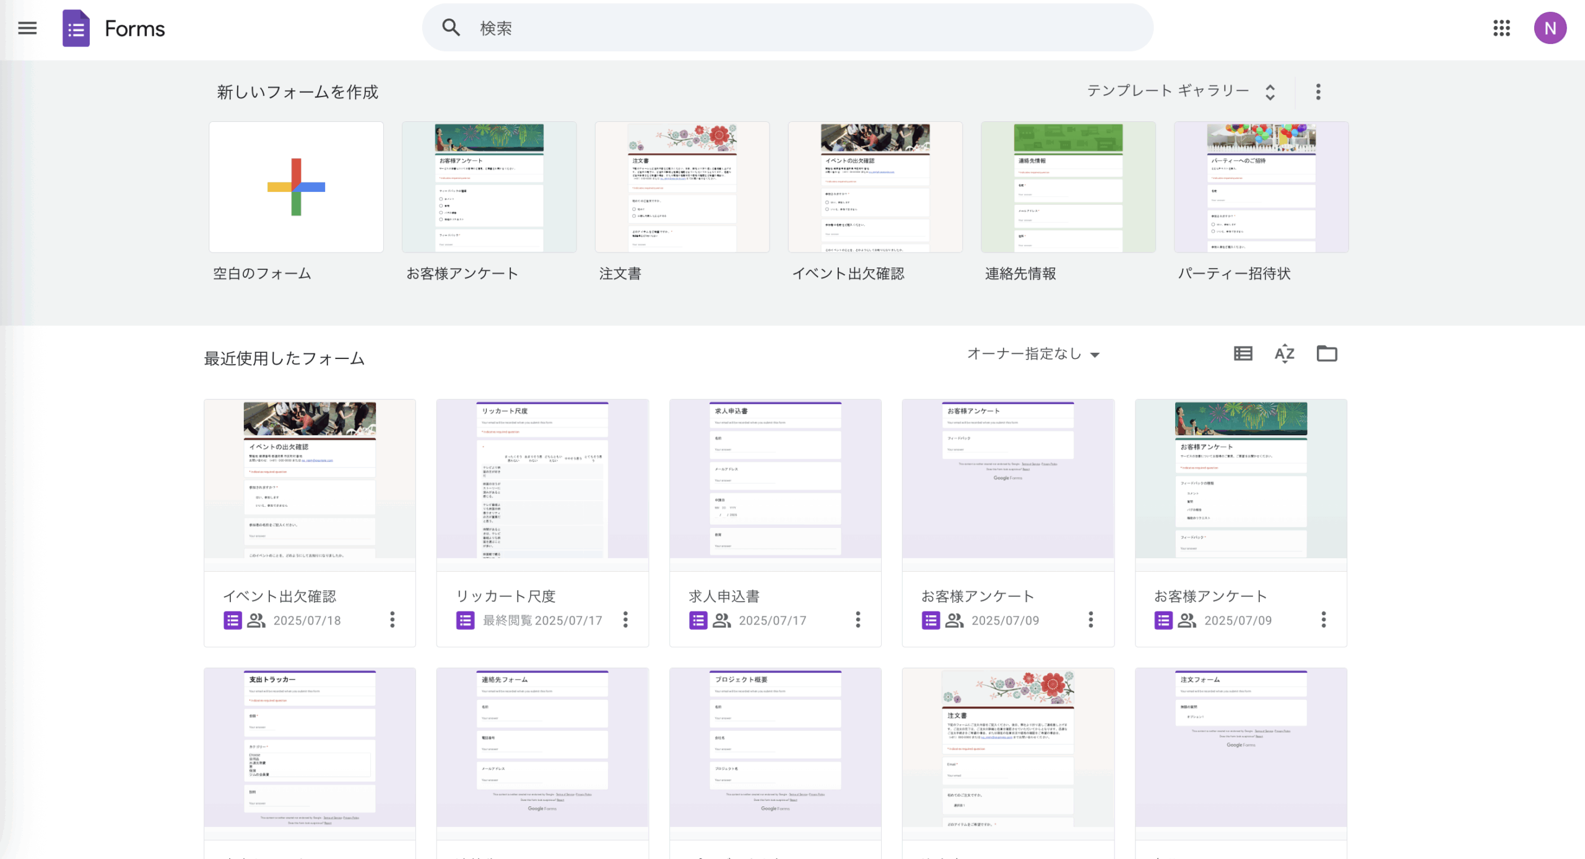The width and height of the screenshot is (1585, 859).
Task: Open the more options menu beside テンプレート ギャラリー
Action: [1318, 92]
